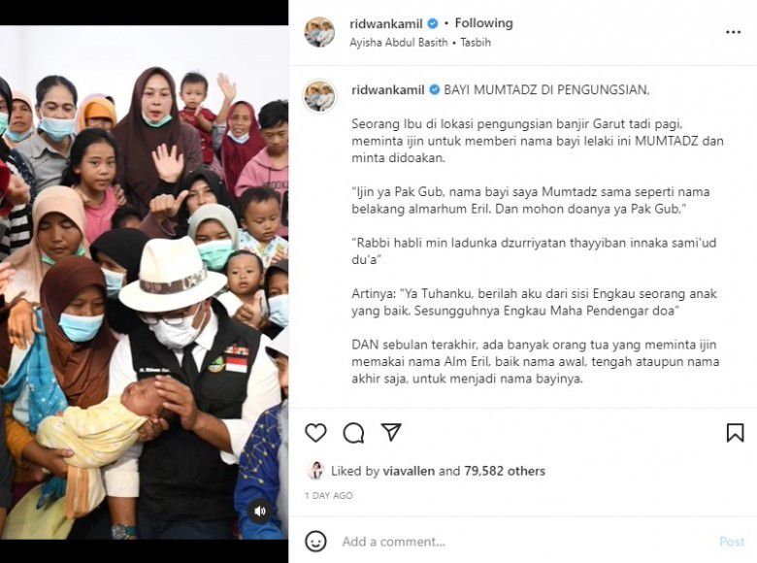Click the Add a comment field

(526, 542)
